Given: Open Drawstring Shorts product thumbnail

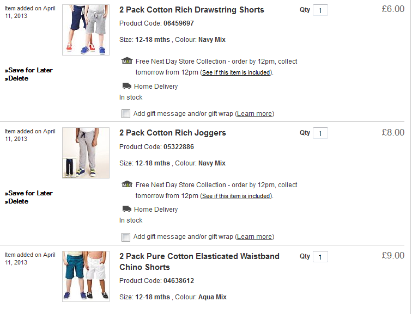Looking at the screenshot, I should click(86, 30).
